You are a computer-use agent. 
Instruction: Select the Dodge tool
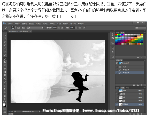(5, 79)
